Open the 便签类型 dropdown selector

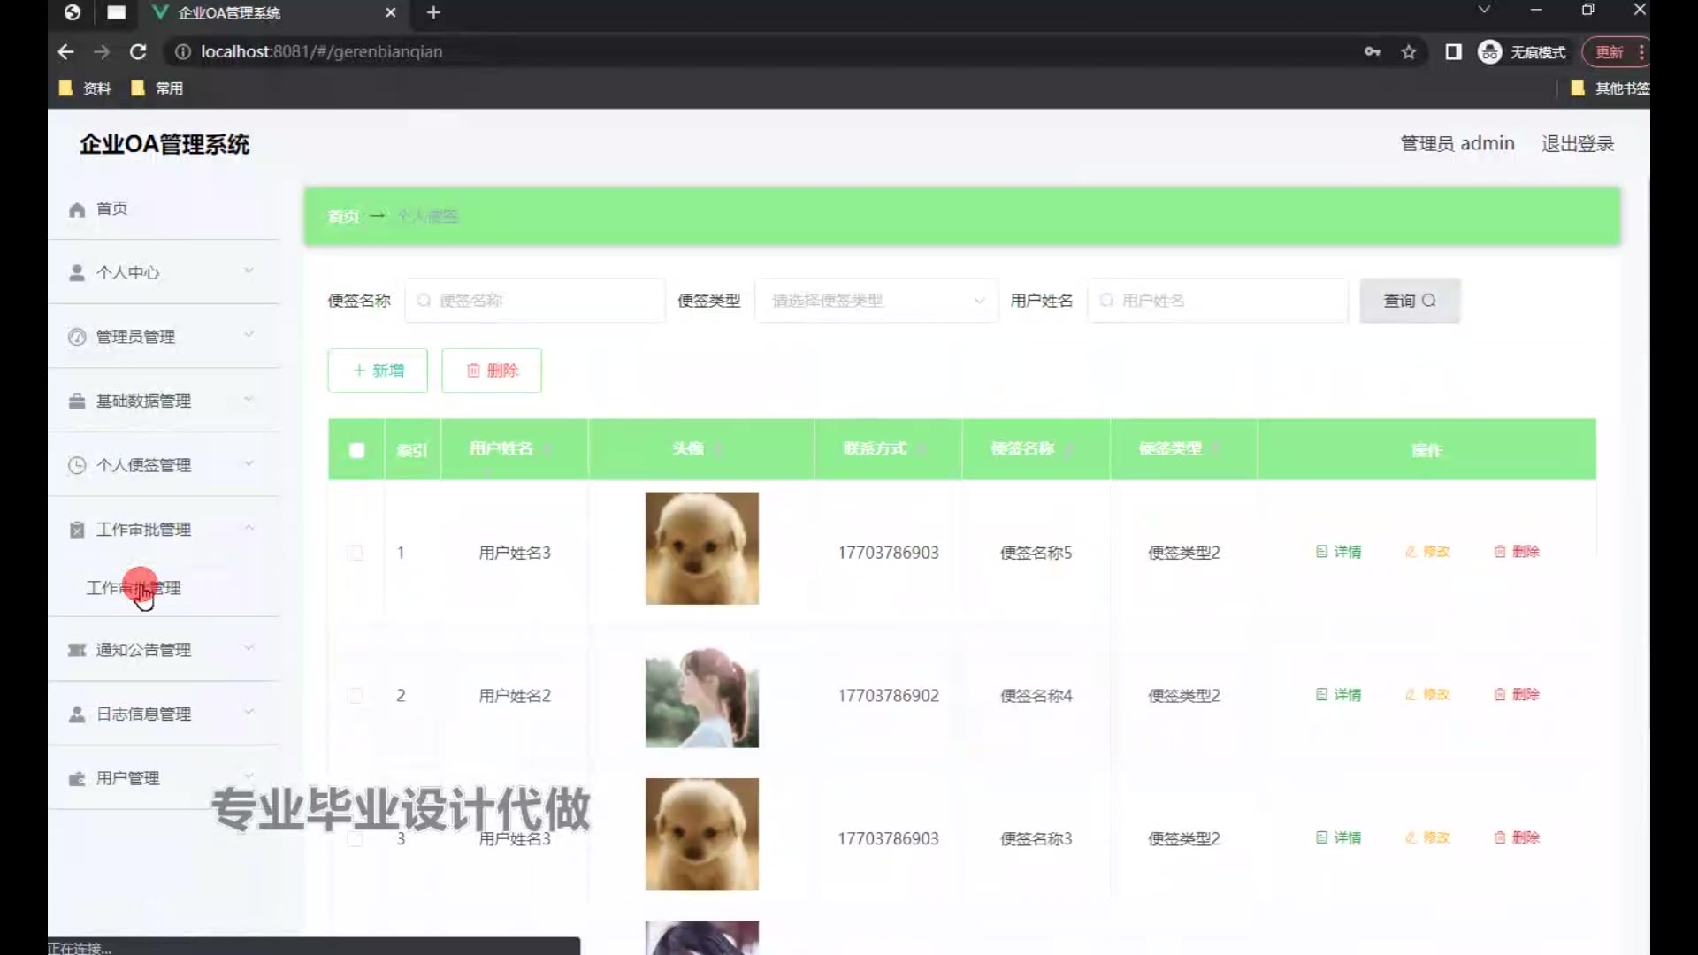[x=876, y=301]
